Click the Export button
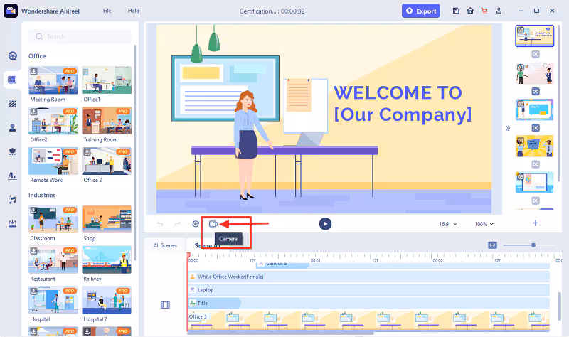 (x=421, y=11)
